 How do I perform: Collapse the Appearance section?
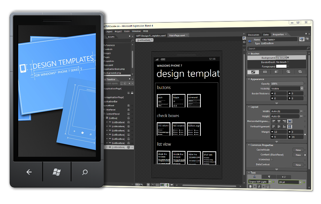(x=249, y=79)
